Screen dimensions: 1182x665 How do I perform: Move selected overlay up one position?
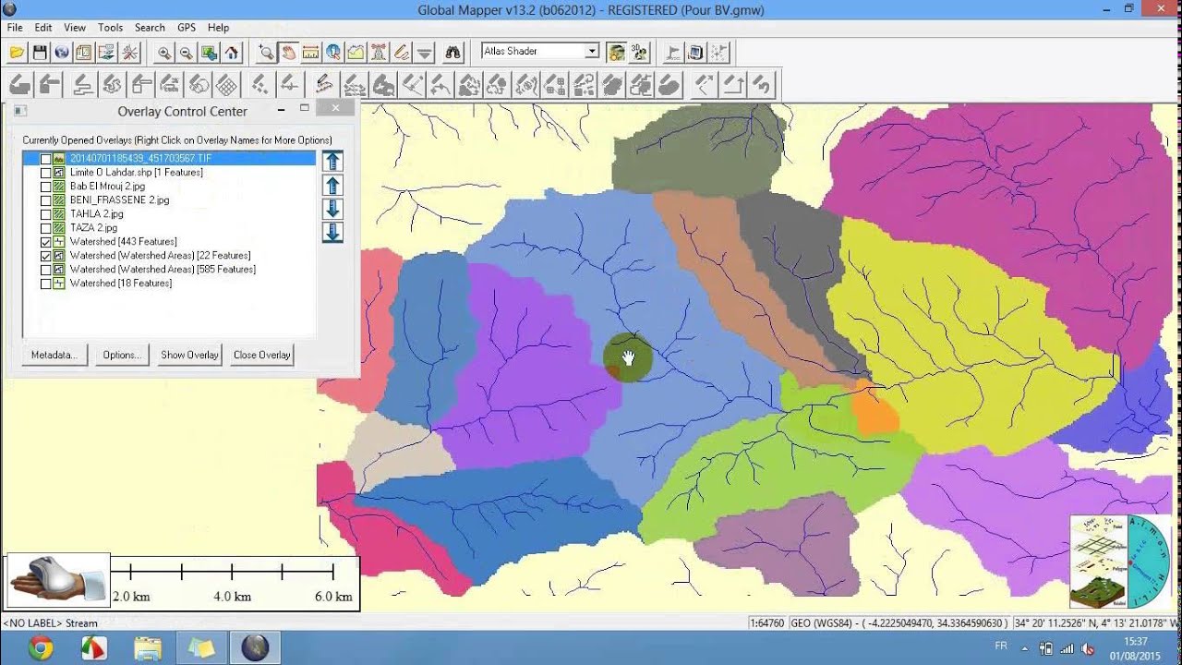(x=333, y=185)
